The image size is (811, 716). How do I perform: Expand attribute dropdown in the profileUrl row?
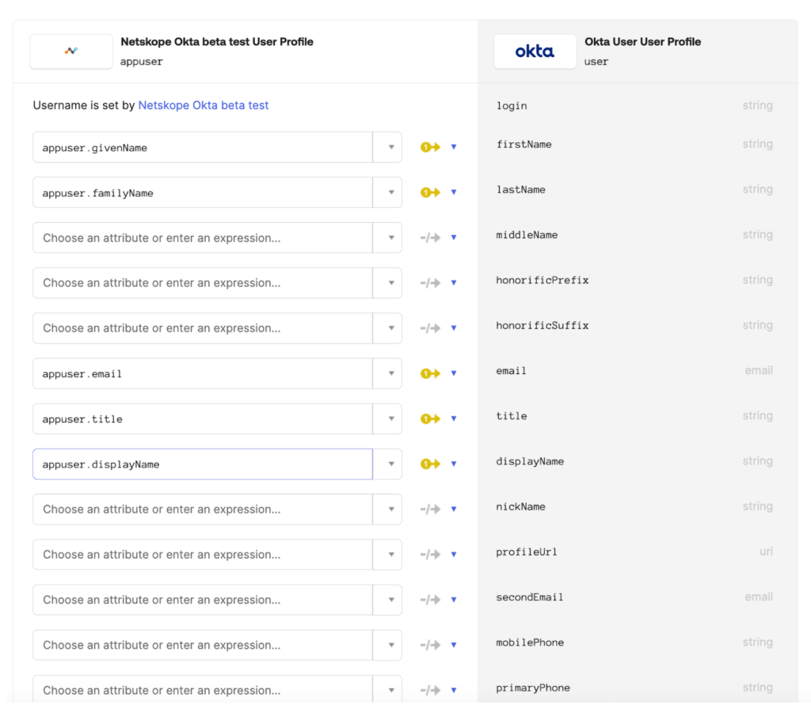(387, 555)
